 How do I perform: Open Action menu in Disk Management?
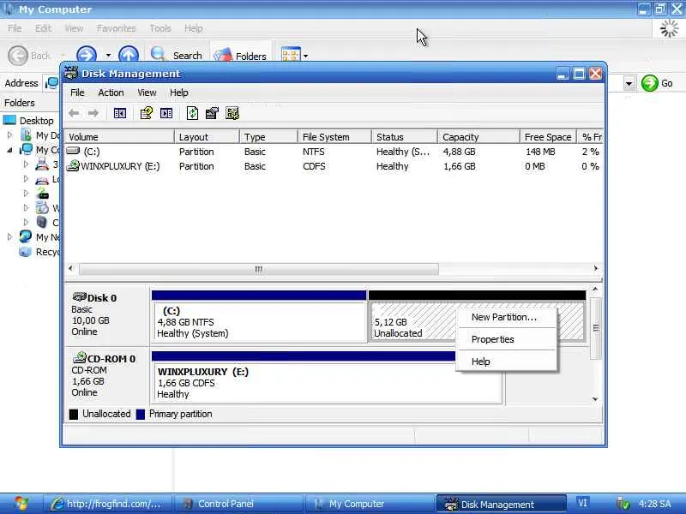[x=111, y=93]
